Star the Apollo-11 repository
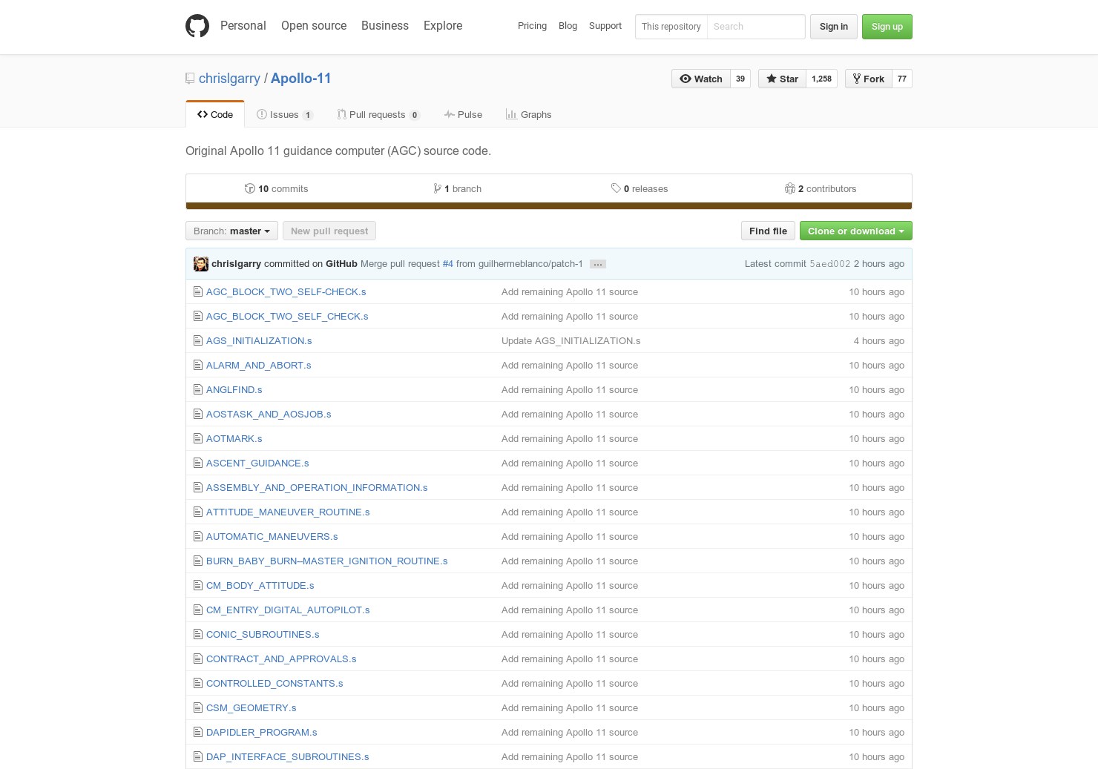This screenshot has width=1098, height=769. [782, 79]
